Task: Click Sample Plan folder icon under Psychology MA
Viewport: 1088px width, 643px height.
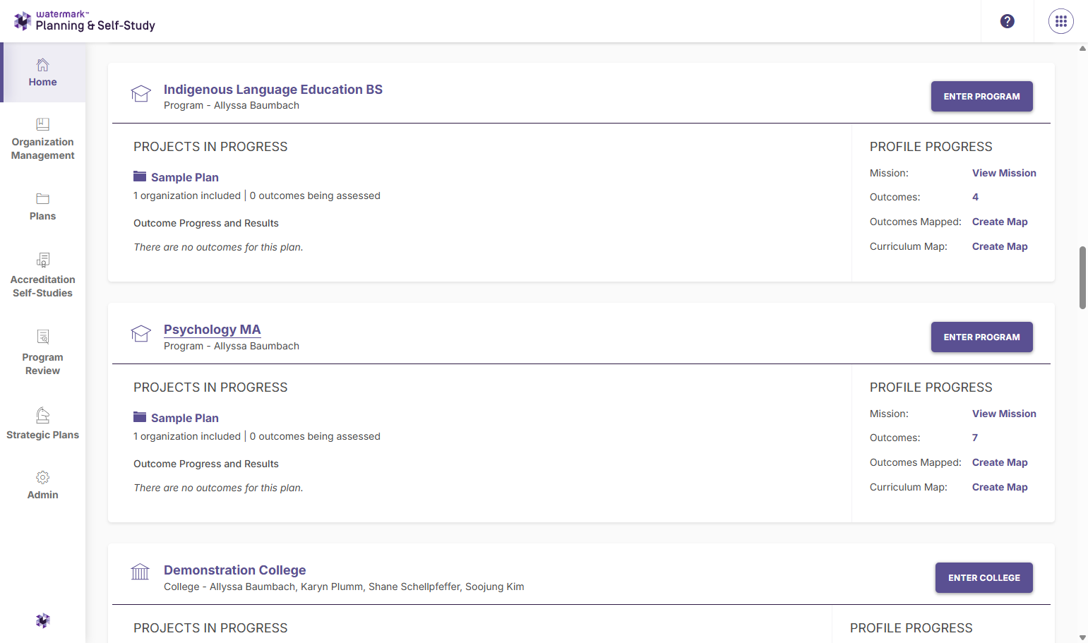Action: (140, 417)
